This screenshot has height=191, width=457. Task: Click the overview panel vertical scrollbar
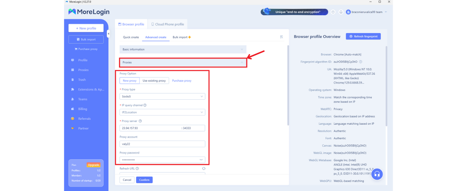[x=386, y=86]
